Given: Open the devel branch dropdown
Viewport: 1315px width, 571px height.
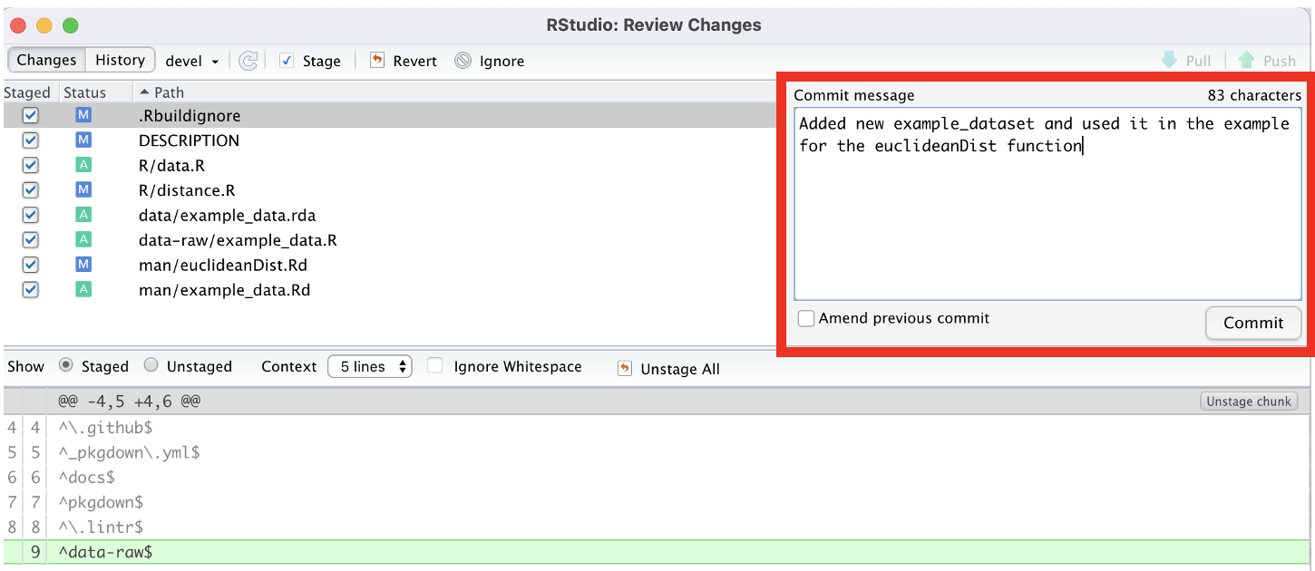Looking at the screenshot, I should point(192,61).
